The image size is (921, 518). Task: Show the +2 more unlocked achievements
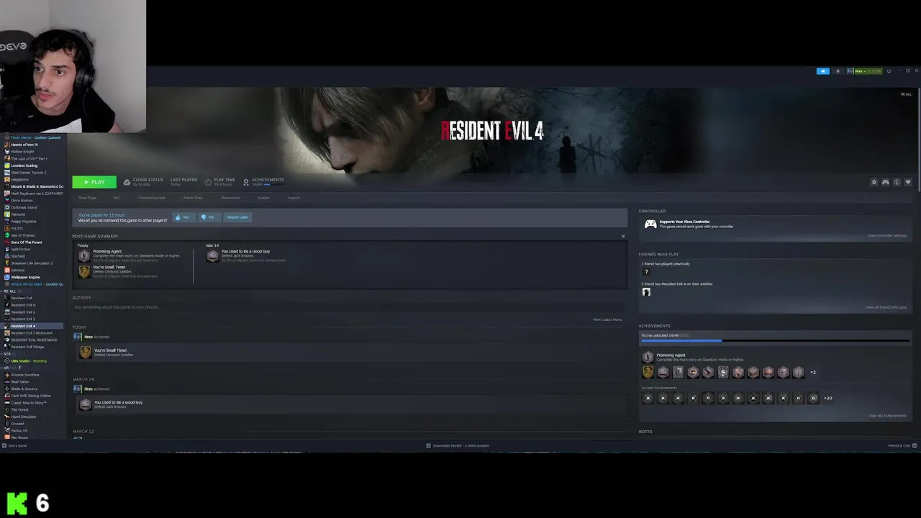pyautogui.click(x=813, y=373)
